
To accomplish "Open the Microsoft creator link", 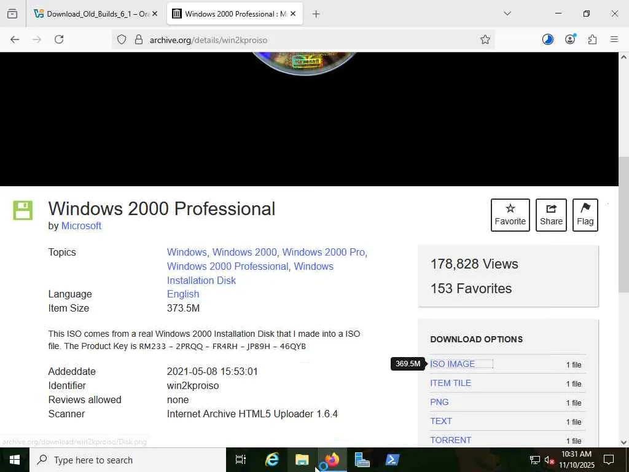I will click(x=81, y=226).
